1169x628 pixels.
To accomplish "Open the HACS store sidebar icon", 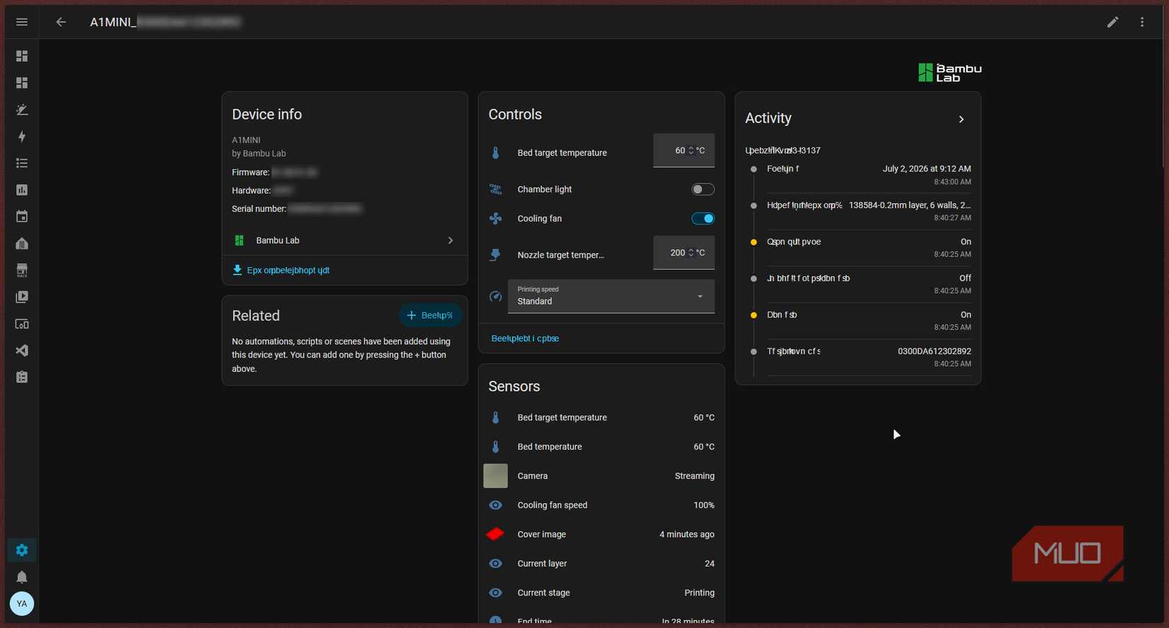I will pos(22,270).
